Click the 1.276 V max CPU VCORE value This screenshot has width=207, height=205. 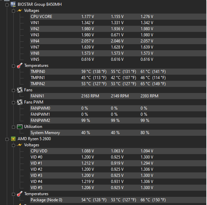click(x=147, y=17)
